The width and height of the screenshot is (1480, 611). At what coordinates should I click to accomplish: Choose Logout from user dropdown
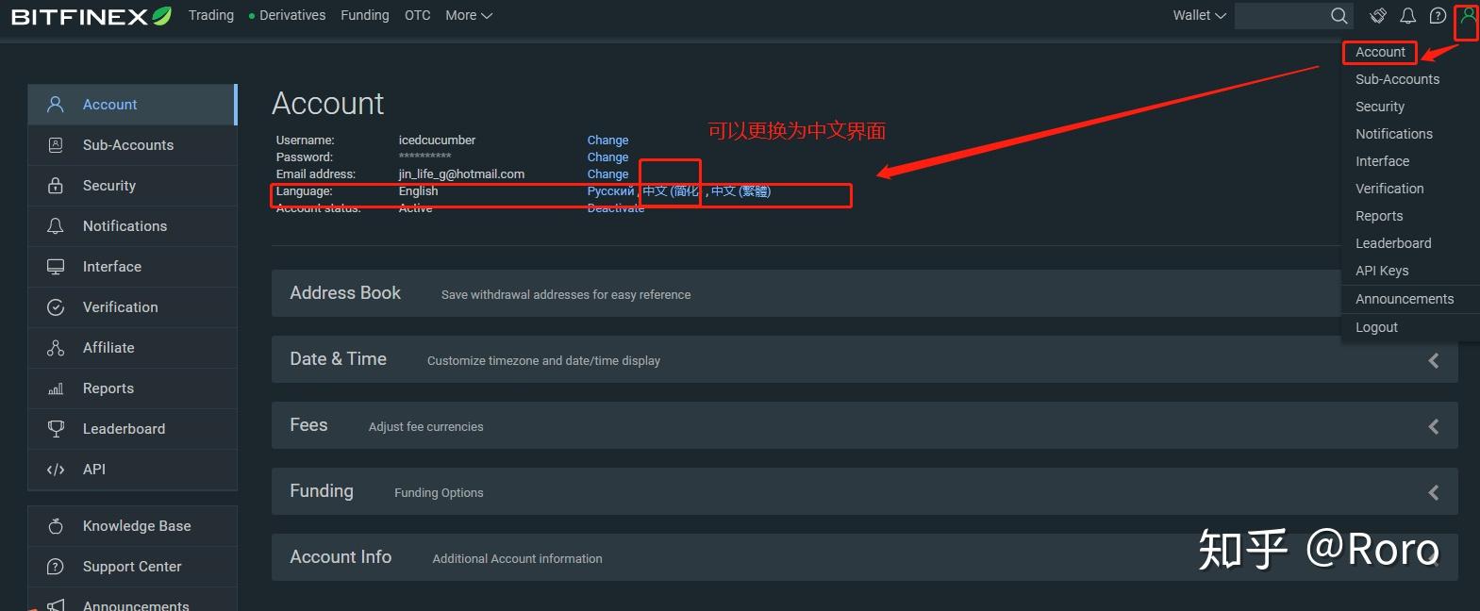click(x=1376, y=327)
